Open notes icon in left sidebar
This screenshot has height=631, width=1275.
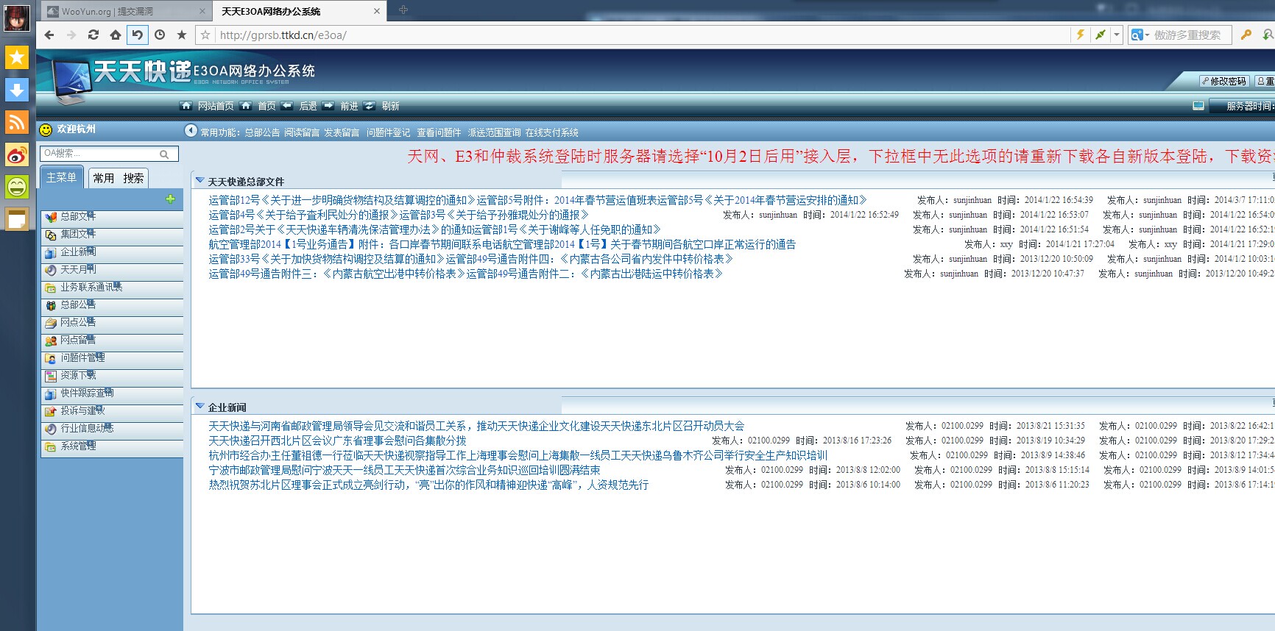tap(17, 218)
